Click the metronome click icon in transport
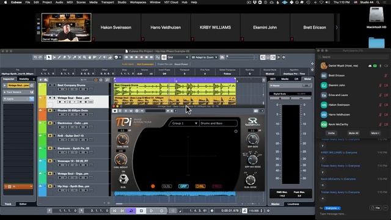The image size is (391, 220). [x=244, y=211]
